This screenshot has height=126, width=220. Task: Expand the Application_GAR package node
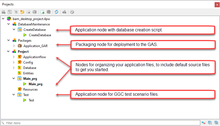click(14, 46)
